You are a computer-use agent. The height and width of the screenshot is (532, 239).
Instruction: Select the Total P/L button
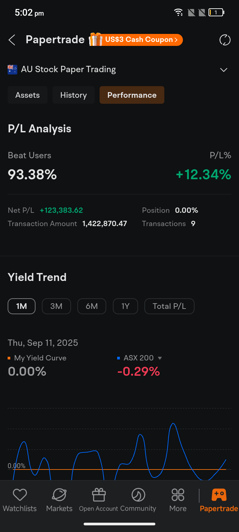click(x=169, y=306)
